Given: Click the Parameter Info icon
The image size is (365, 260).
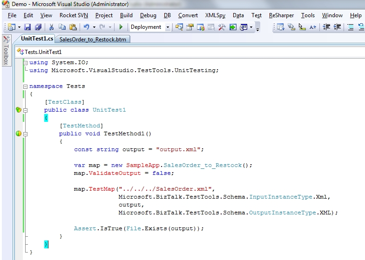Looking at the screenshot, I should coord(291,27).
